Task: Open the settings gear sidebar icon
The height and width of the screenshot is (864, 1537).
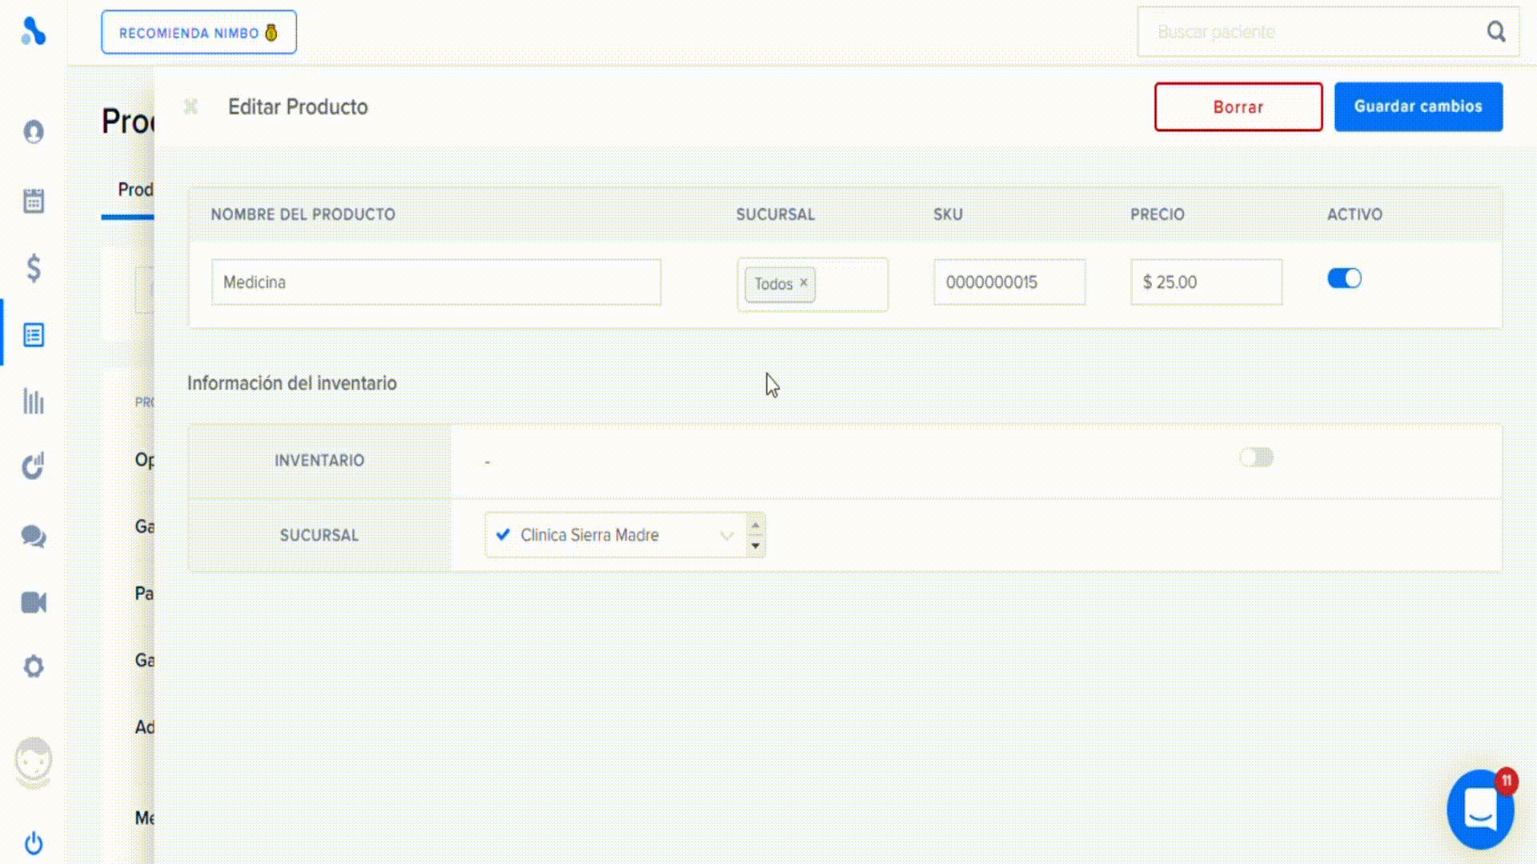Action: pyautogui.click(x=34, y=666)
